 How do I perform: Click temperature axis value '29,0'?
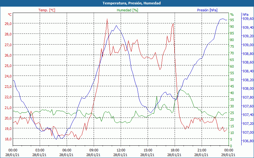(x=8, y=23)
